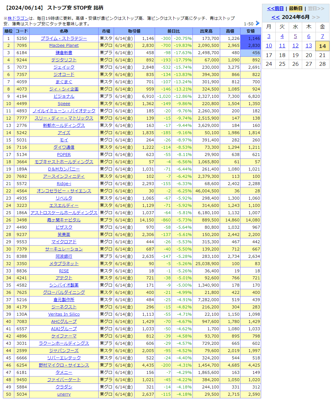Open the 株ドラゴン link in the note
Screen dimensions: 335x405
[x=18, y=18]
